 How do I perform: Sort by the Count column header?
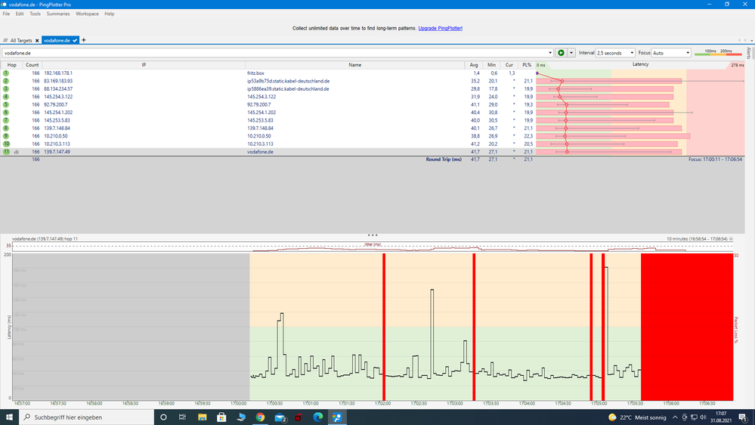(32, 65)
